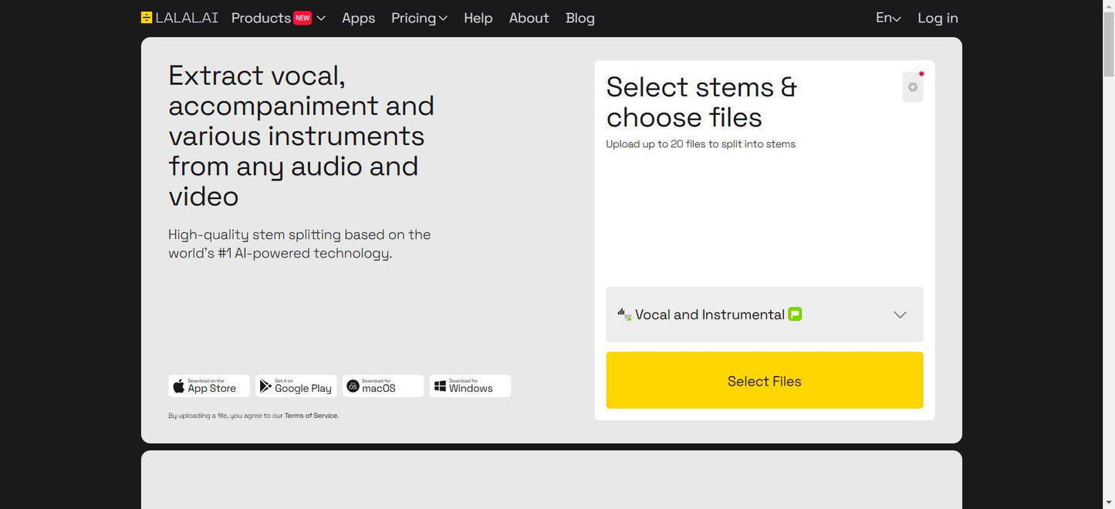
Task: Expand the Products menu
Action: point(278,18)
